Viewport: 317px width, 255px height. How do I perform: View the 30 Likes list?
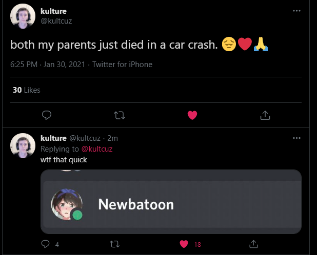pyautogui.click(x=26, y=90)
